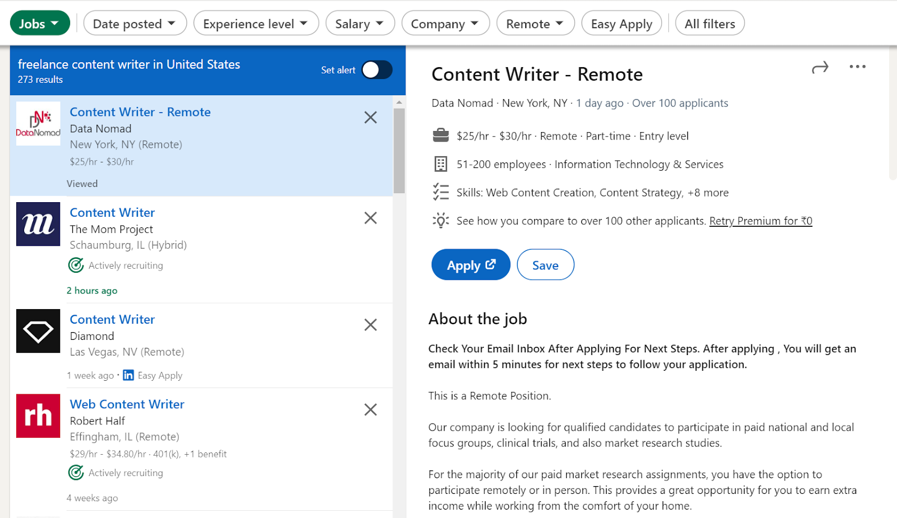Click 'freelance content writer in United States' heading
The width and height of the screenshot is (897, 518).
129,64
